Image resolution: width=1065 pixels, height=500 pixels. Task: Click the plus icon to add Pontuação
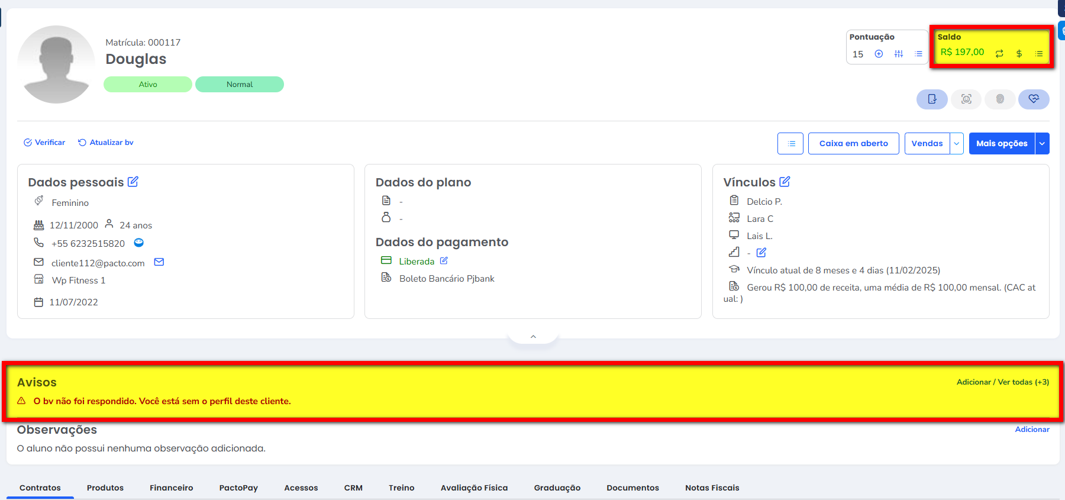coord(879,54)
